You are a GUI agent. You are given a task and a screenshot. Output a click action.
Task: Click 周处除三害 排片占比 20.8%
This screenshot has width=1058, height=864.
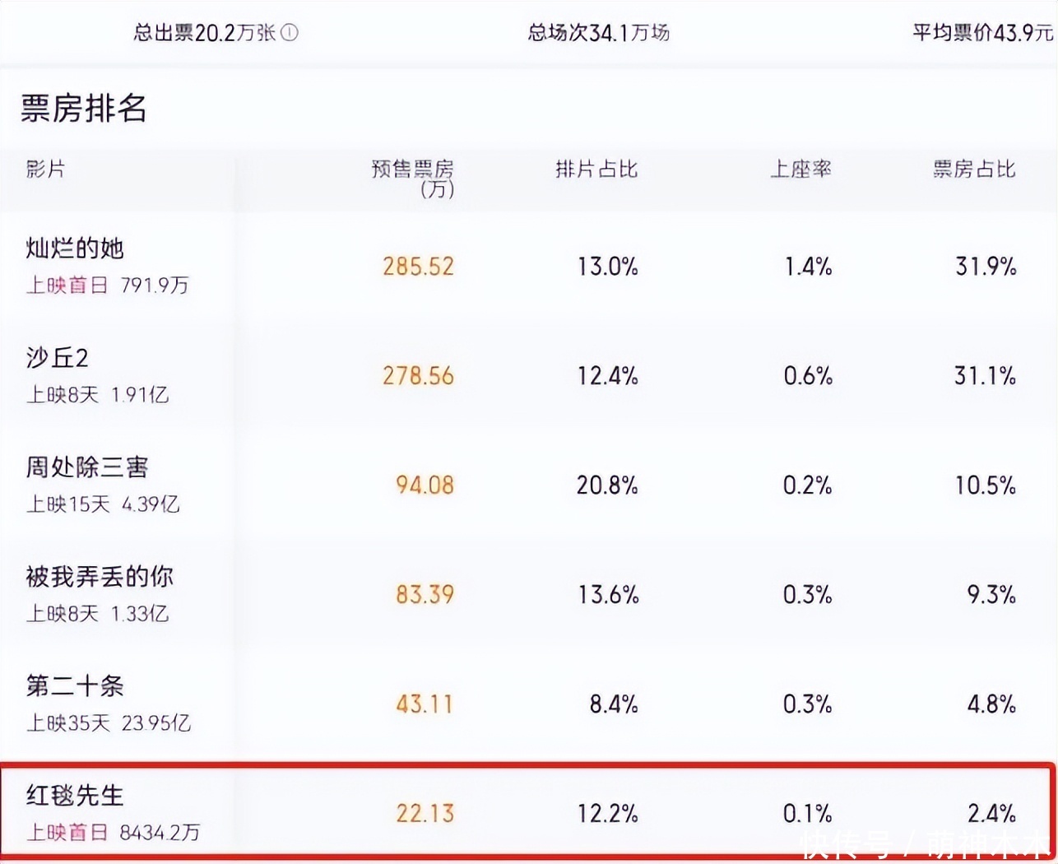pos(607,485)
